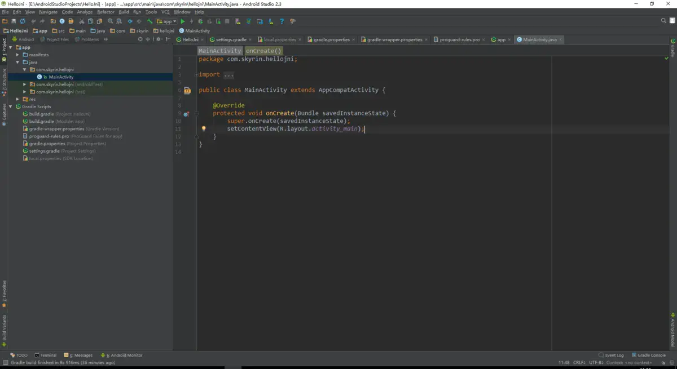Open the Event Log
This screenshot has height=369, width=677.
(x=611, y=355)
